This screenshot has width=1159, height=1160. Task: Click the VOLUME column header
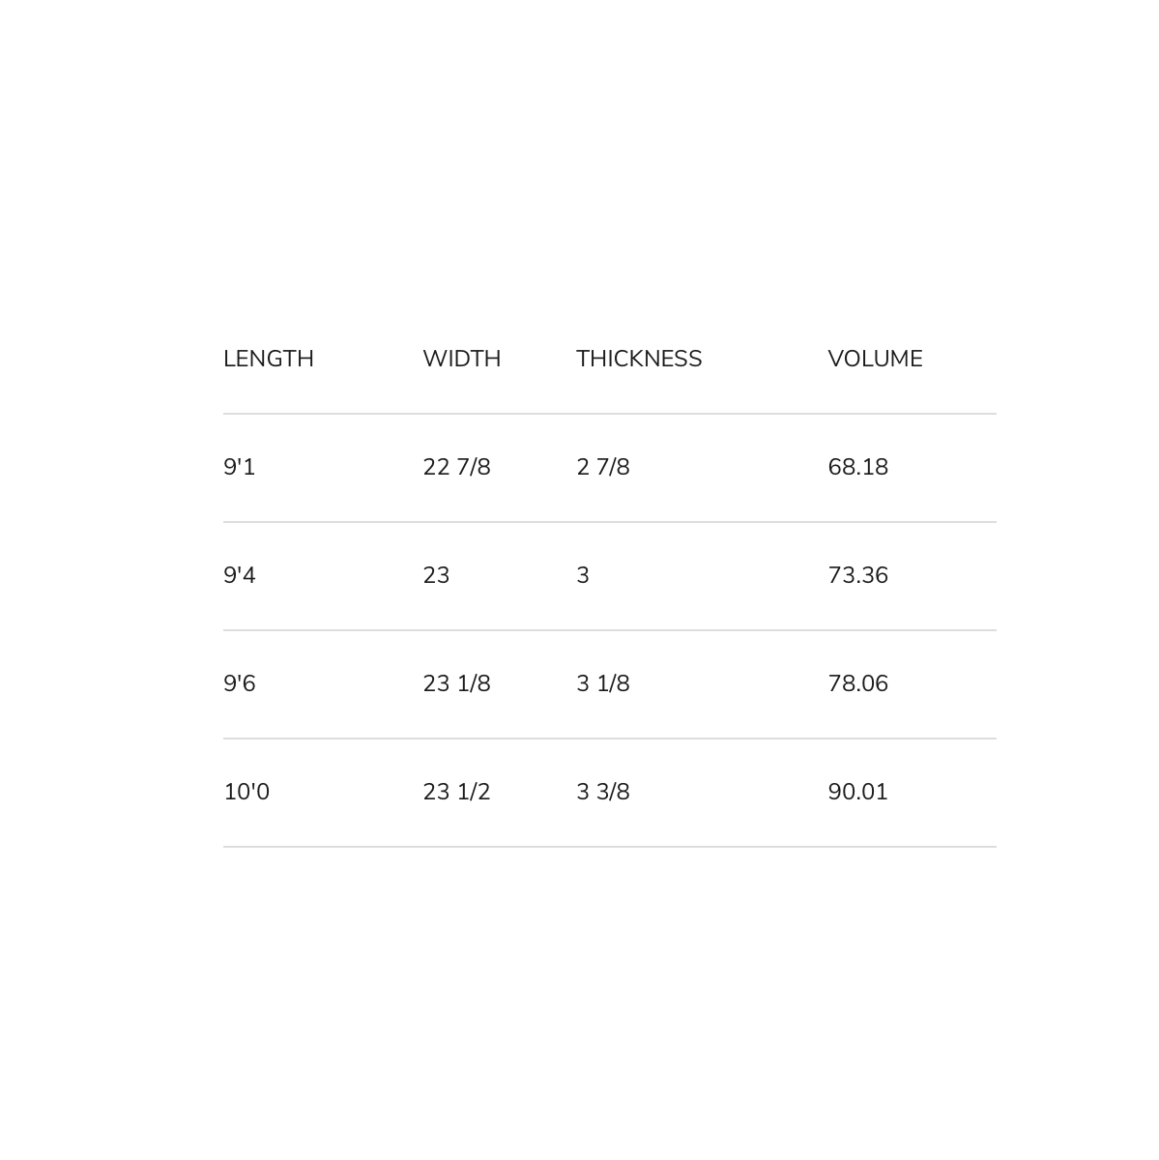coord(875,359)
